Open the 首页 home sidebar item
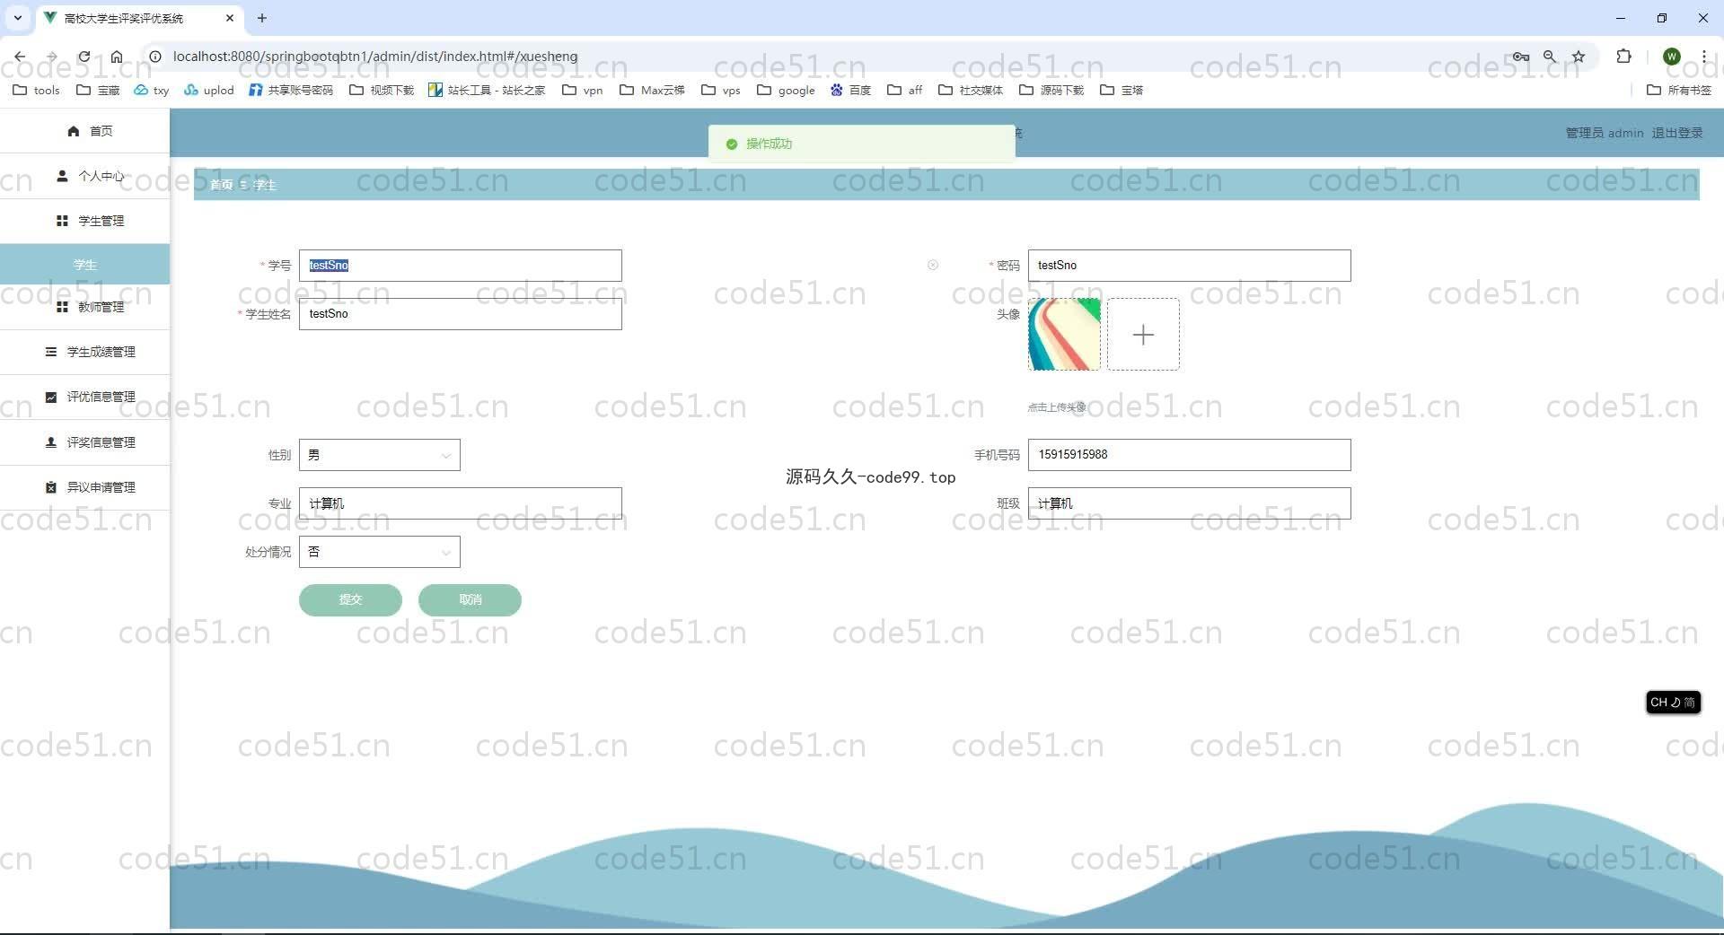This screenshot has width=1724, height=935. tap(84, 131)
